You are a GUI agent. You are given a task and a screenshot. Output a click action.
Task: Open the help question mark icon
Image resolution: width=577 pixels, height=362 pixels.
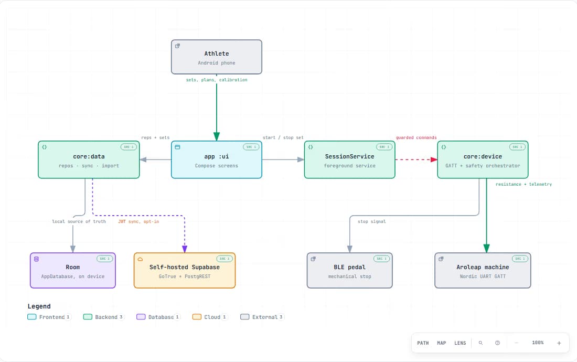pos(497,343)
